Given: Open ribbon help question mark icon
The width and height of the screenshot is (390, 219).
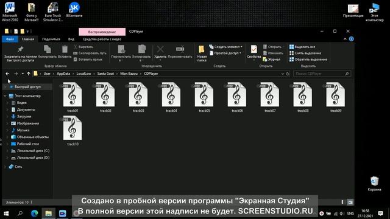Looking at the screenshot, I should (351, 39).
